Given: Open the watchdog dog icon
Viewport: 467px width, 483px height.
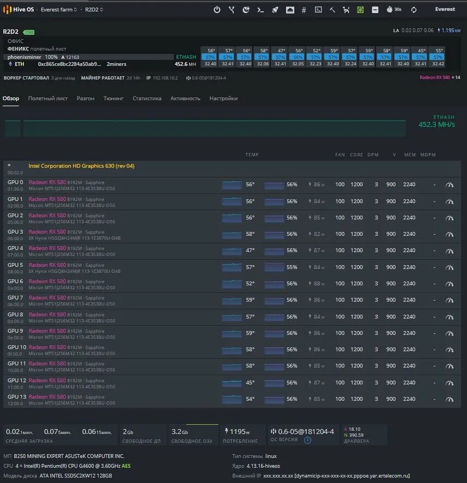Looking at the screenshot, I should [346, 10].
